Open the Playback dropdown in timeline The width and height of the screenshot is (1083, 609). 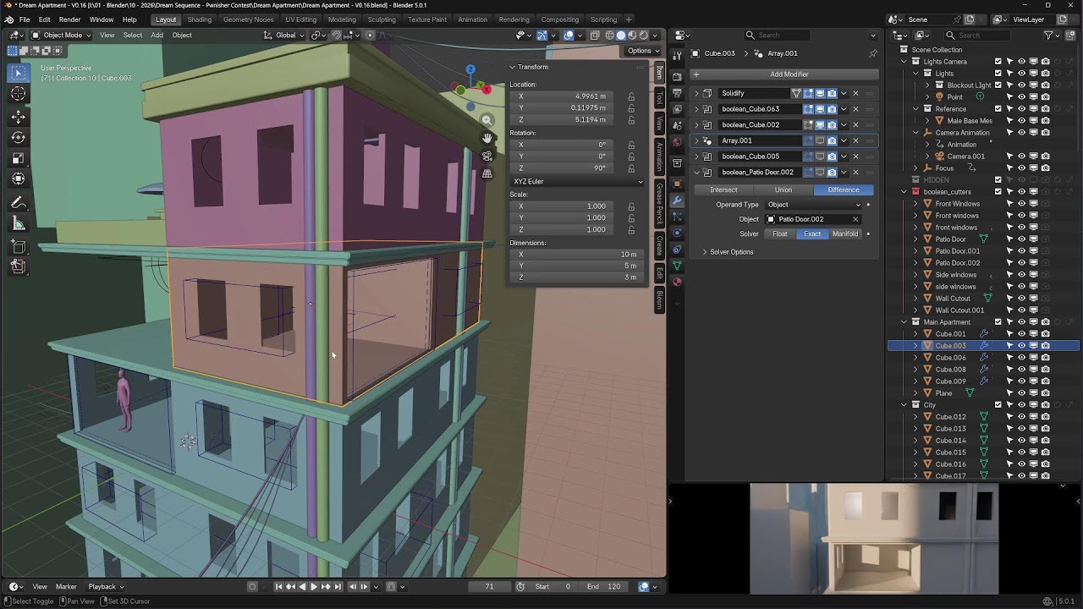pyautogui.click(x=107, y=586)
